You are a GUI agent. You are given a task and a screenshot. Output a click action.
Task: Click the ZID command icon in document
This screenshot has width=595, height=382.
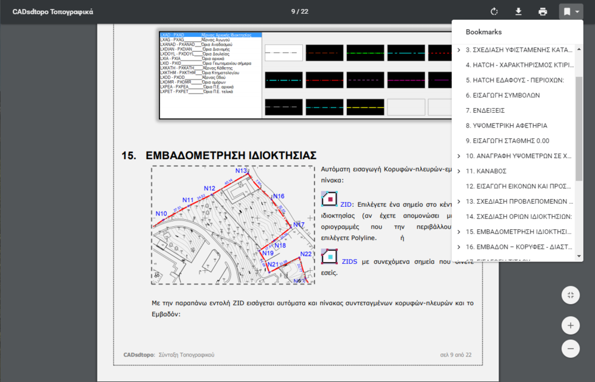click(329, 199)
